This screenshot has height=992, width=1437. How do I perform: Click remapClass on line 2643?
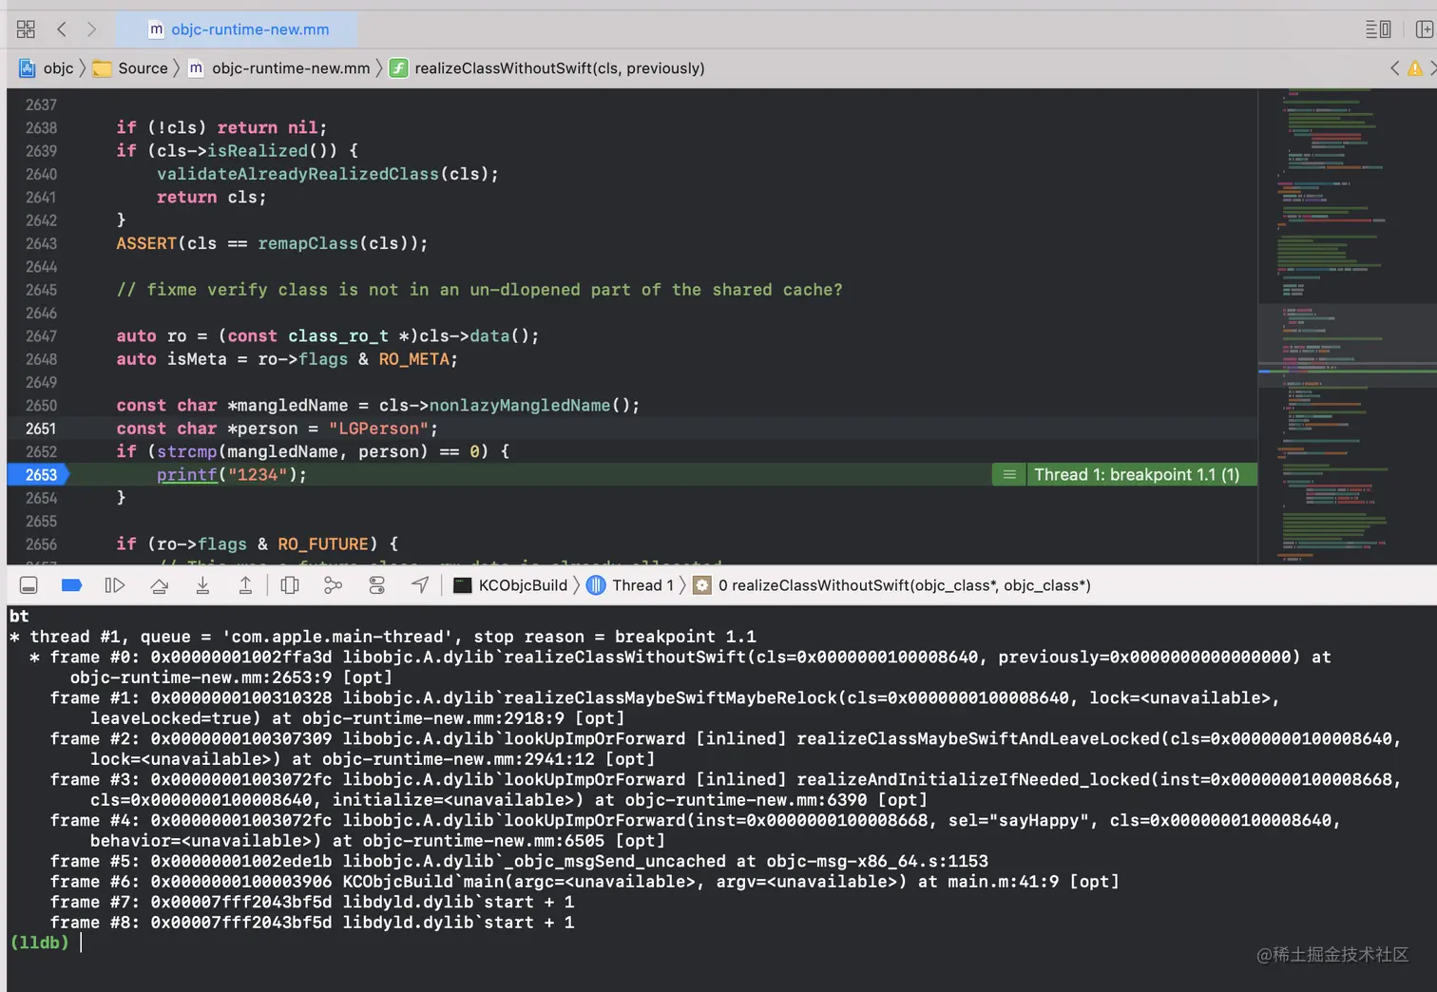(308, 243)
